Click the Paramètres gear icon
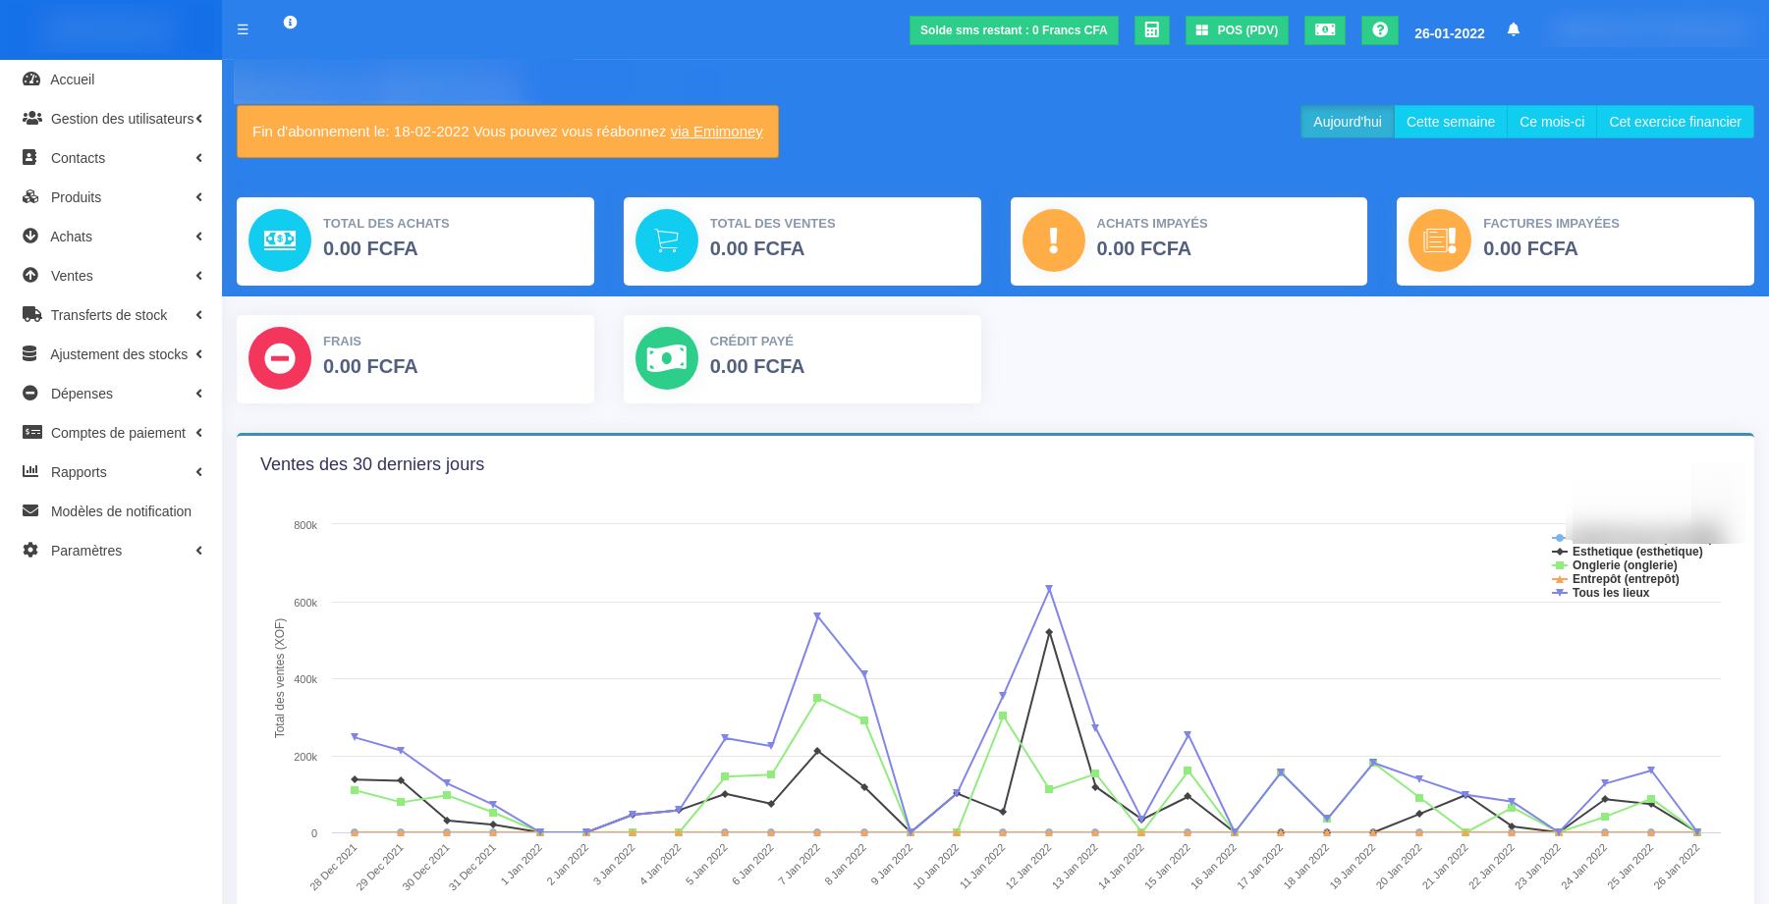Image resolution: width=1769 pixels, height=904 pixels. (30, 550)
